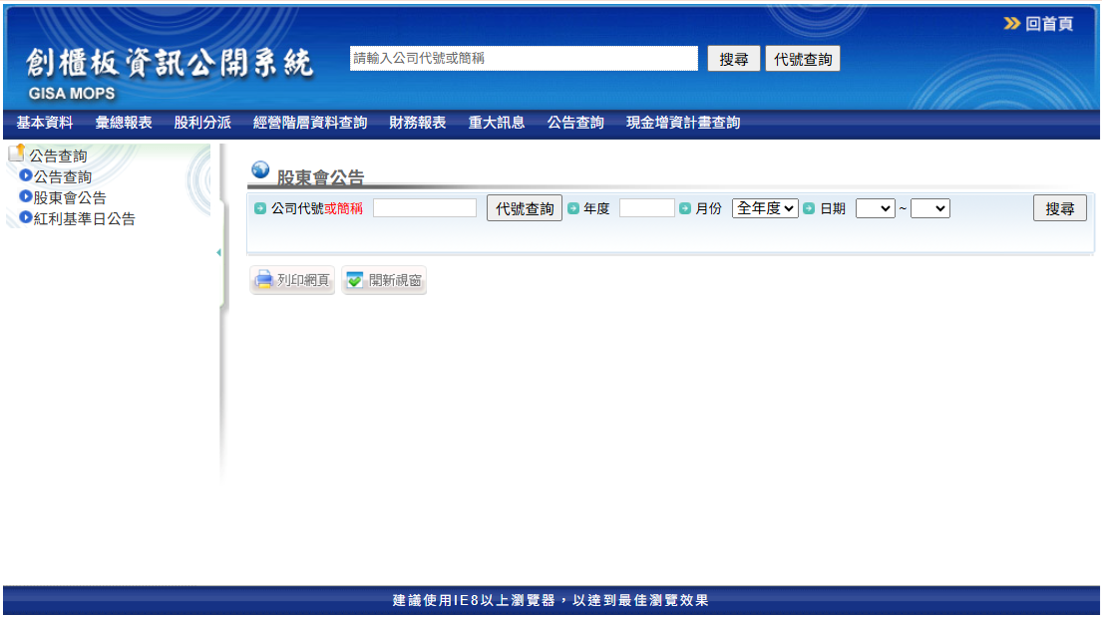The width and height of the screenshot is (1102, 619).
Task: Open the 彙總報表 menu
Action: 124,123
